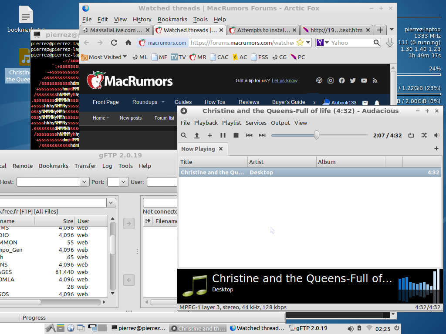This screenshot has height=334, width=446.
Task: Open New posts on MacRumors forum
Action: (131, 118)
